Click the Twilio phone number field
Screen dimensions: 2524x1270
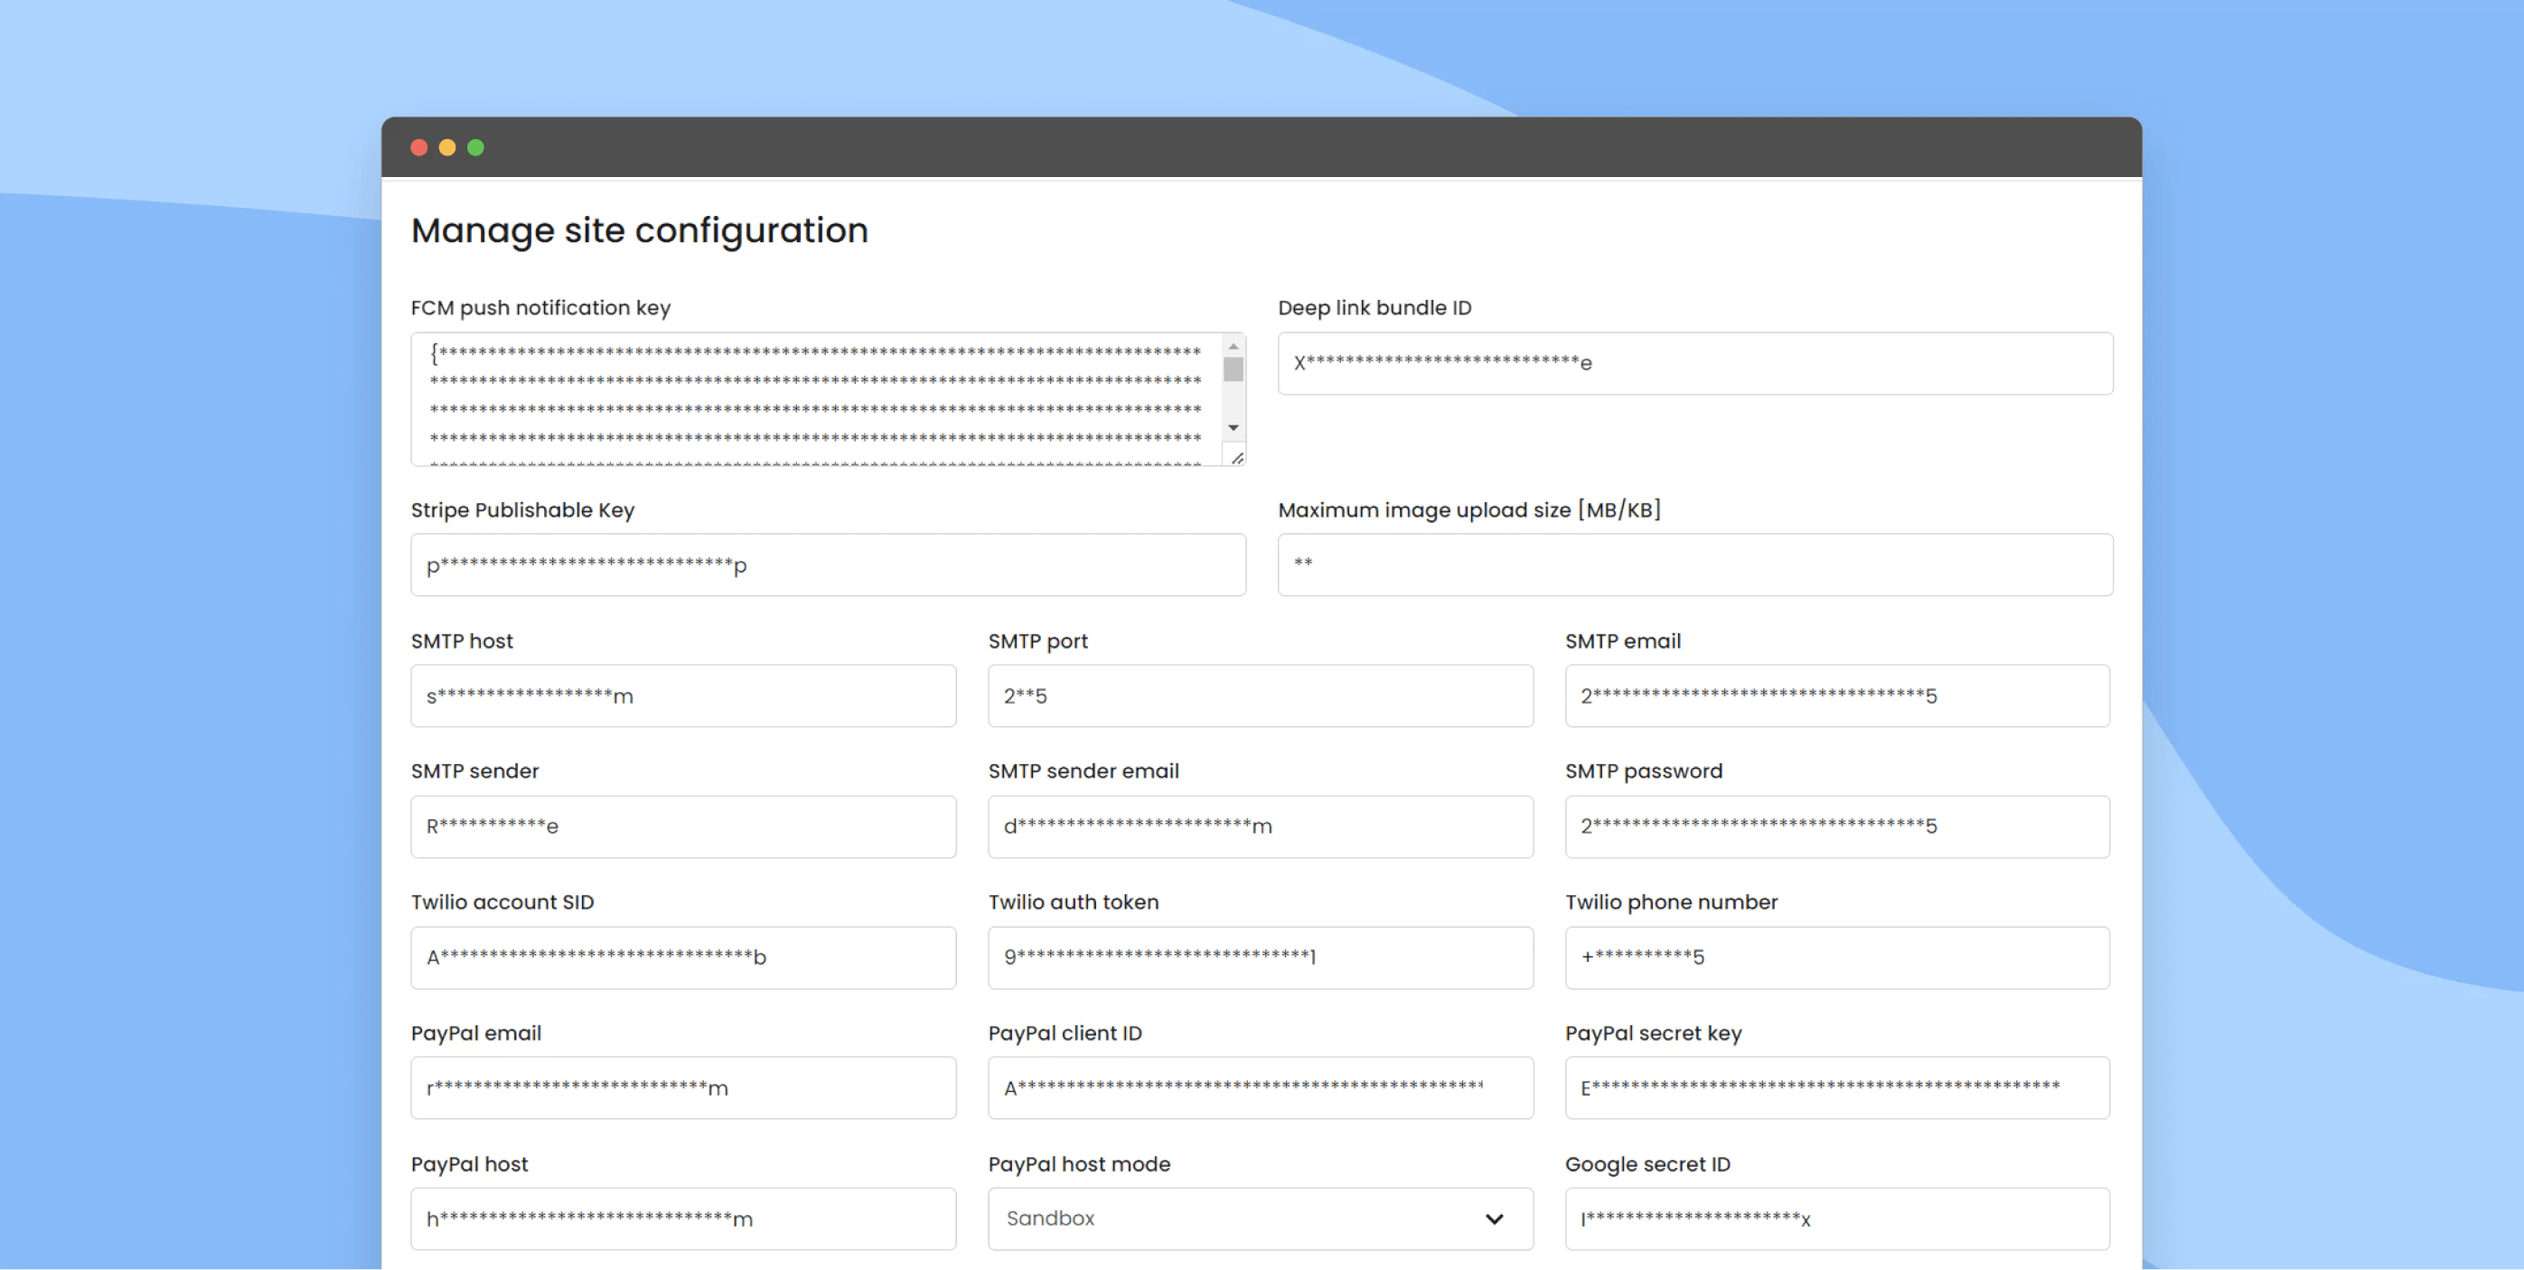(x=1837, y=957)
